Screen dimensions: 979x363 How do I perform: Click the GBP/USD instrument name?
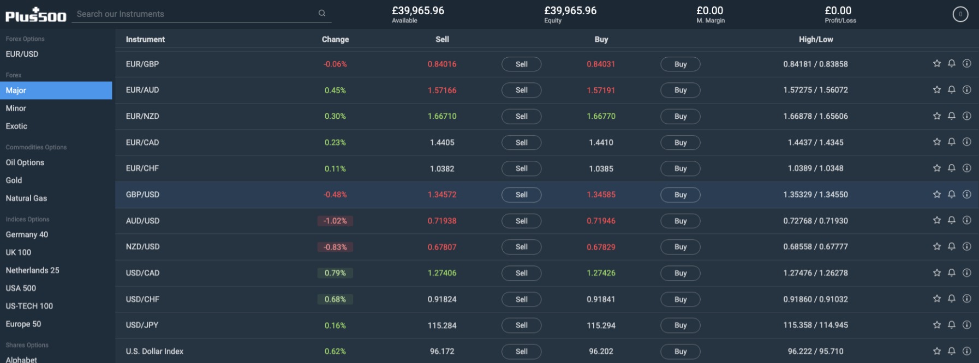tap(142, 195)
